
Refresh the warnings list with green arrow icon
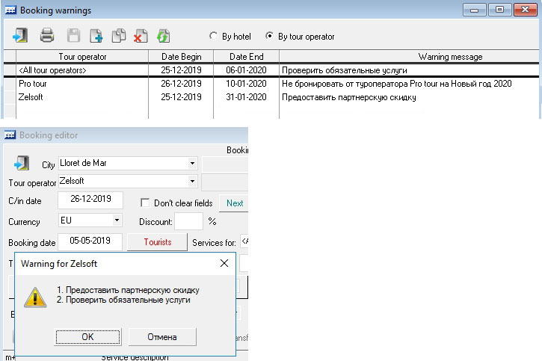click(163, 36)
